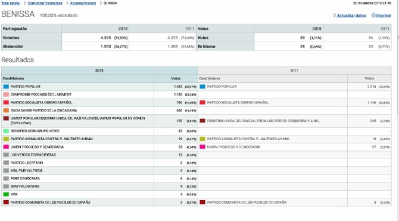Click the printer icon beside Imprimir
The image size is (399, 221).
(373, 15)
